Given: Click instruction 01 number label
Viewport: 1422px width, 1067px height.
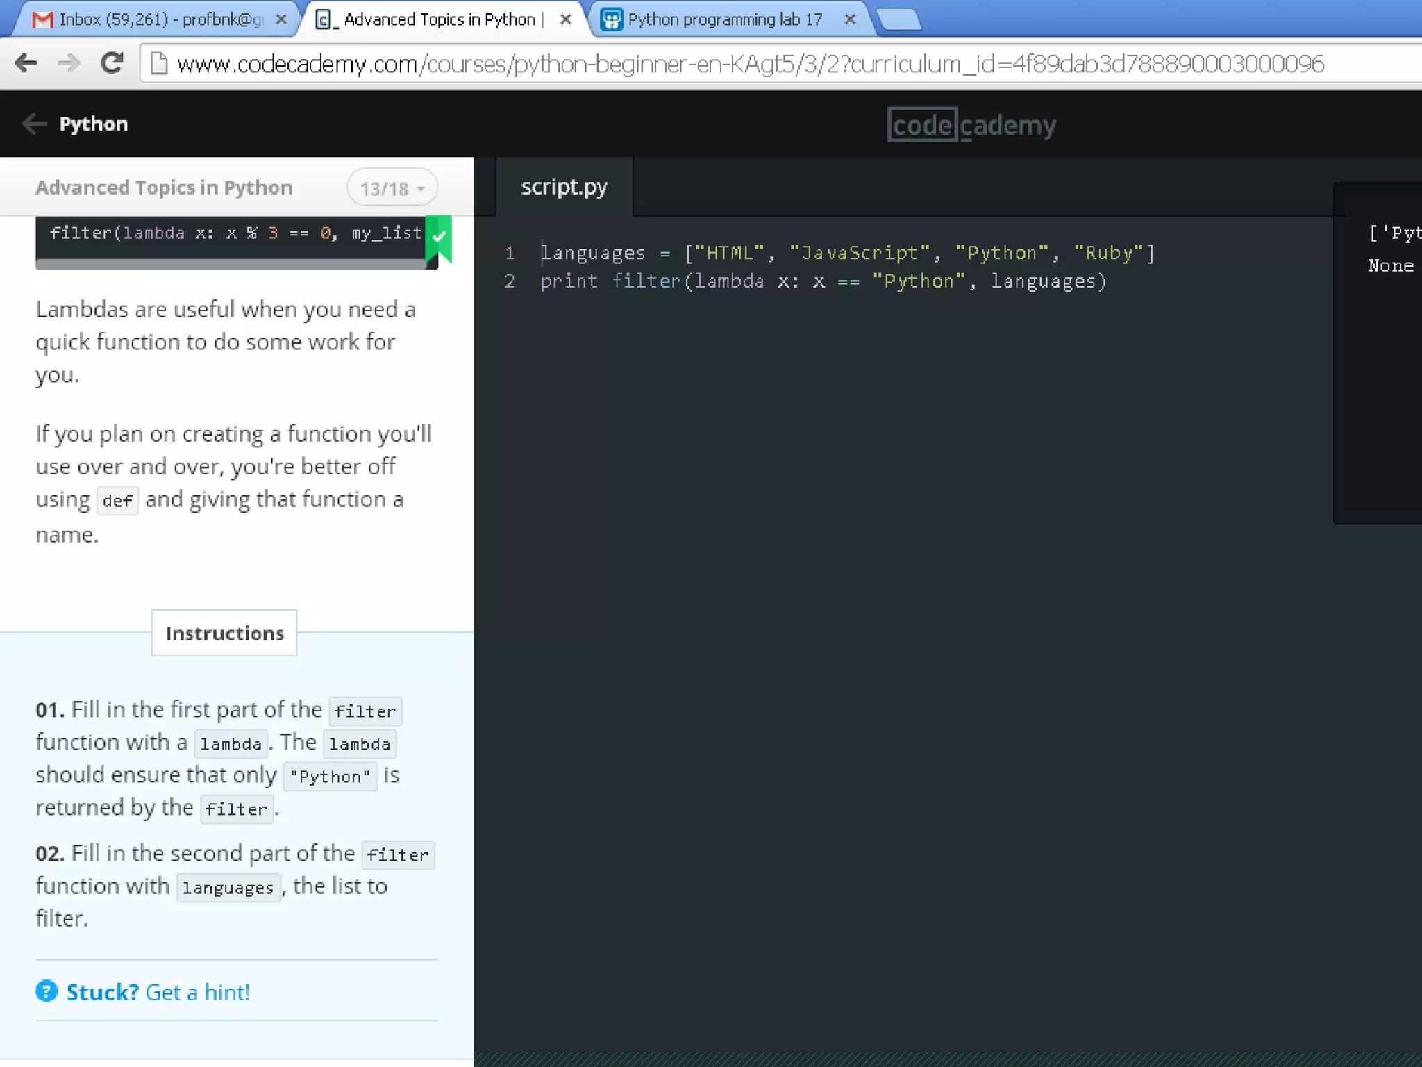Looking at the screenshot, I should (50, 710).
